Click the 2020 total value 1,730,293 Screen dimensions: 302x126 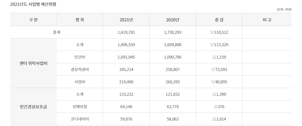[173, 32]
